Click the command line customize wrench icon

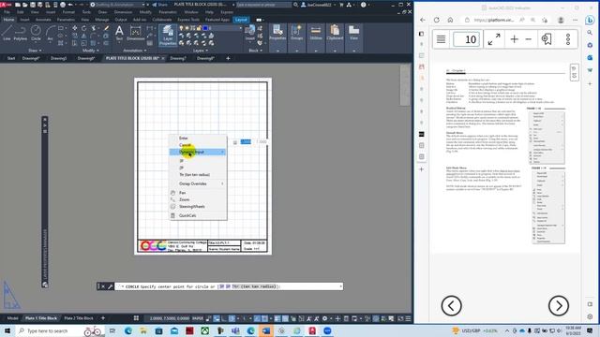click(110, 286)
